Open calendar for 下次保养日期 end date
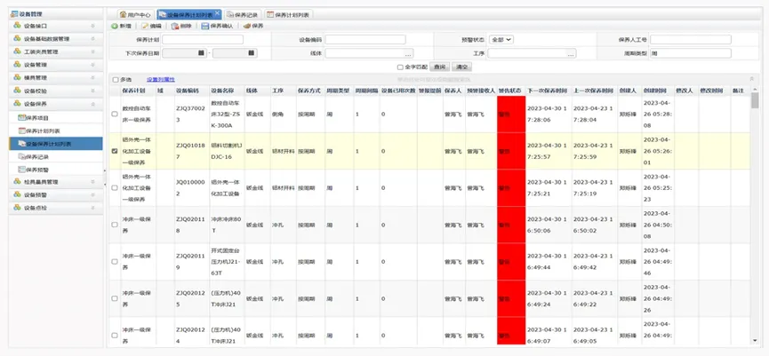This screenshot has height=356, width=769. pos(252,53)
